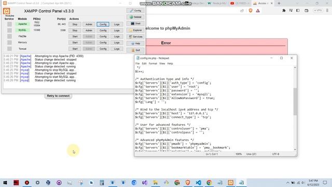Open Windows Services from XAMPP panel
332x187 pixels.
pyautogui.click(x=135, y=37)
